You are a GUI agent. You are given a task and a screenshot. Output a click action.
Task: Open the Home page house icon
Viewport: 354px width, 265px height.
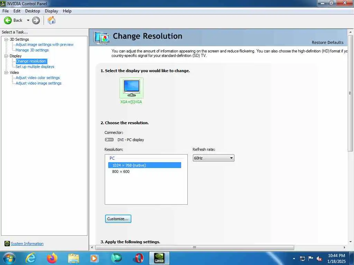pyautogui.click(x=52, y=20)
